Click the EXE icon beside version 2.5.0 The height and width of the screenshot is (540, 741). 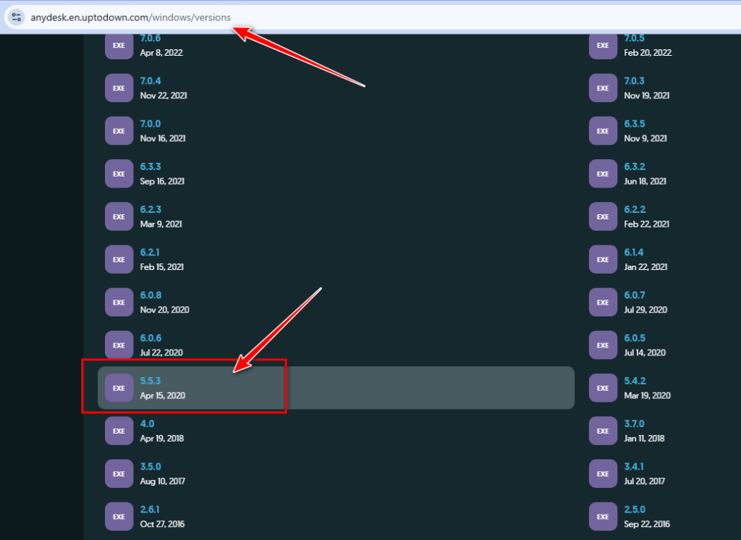point(603,516)
